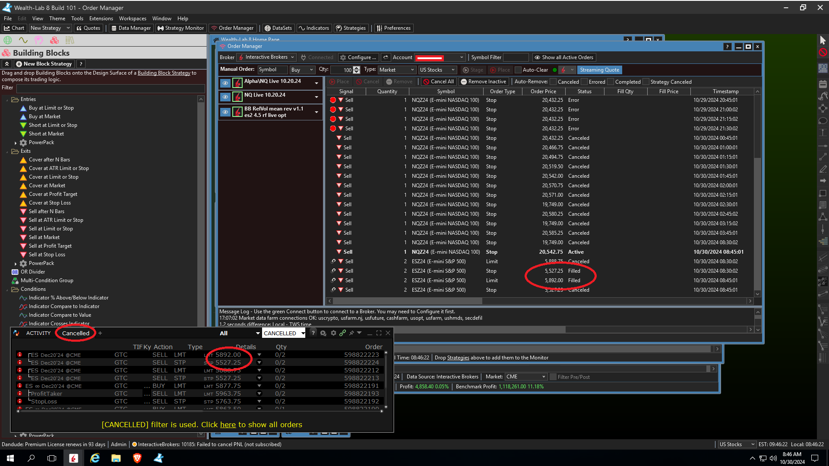Open the order Type Market dropdown
The image size is (829, 466).
point(396,70)
